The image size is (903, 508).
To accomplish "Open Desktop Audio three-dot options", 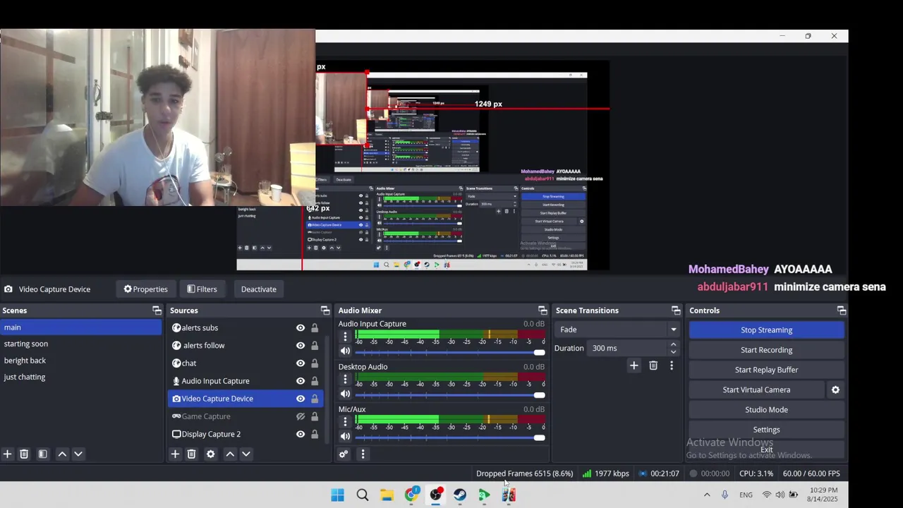I will tap(345, 380).
